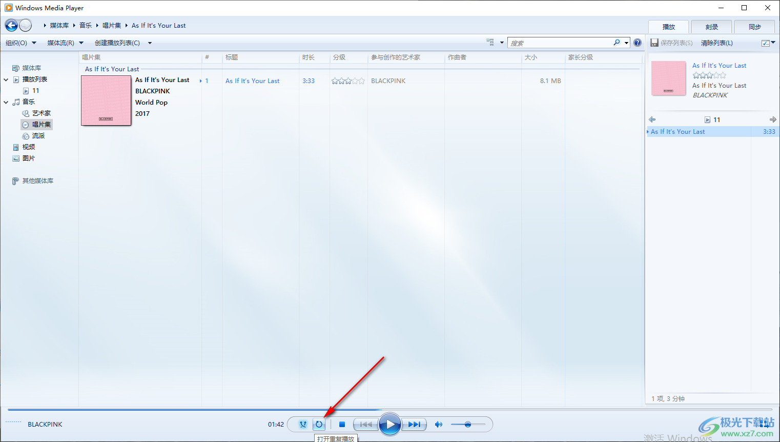
Task: Click the 保存列表(S) button
Action: [671, 43]
